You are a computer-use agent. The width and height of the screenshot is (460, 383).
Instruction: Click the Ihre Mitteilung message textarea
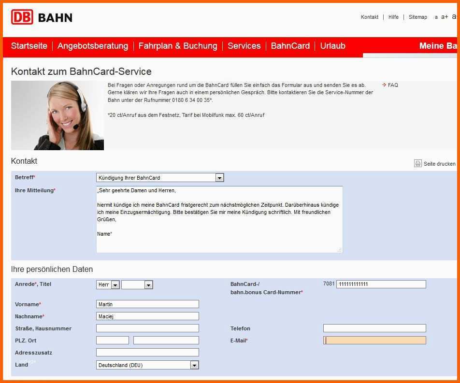pyautogui.click(x=219, y=219)
